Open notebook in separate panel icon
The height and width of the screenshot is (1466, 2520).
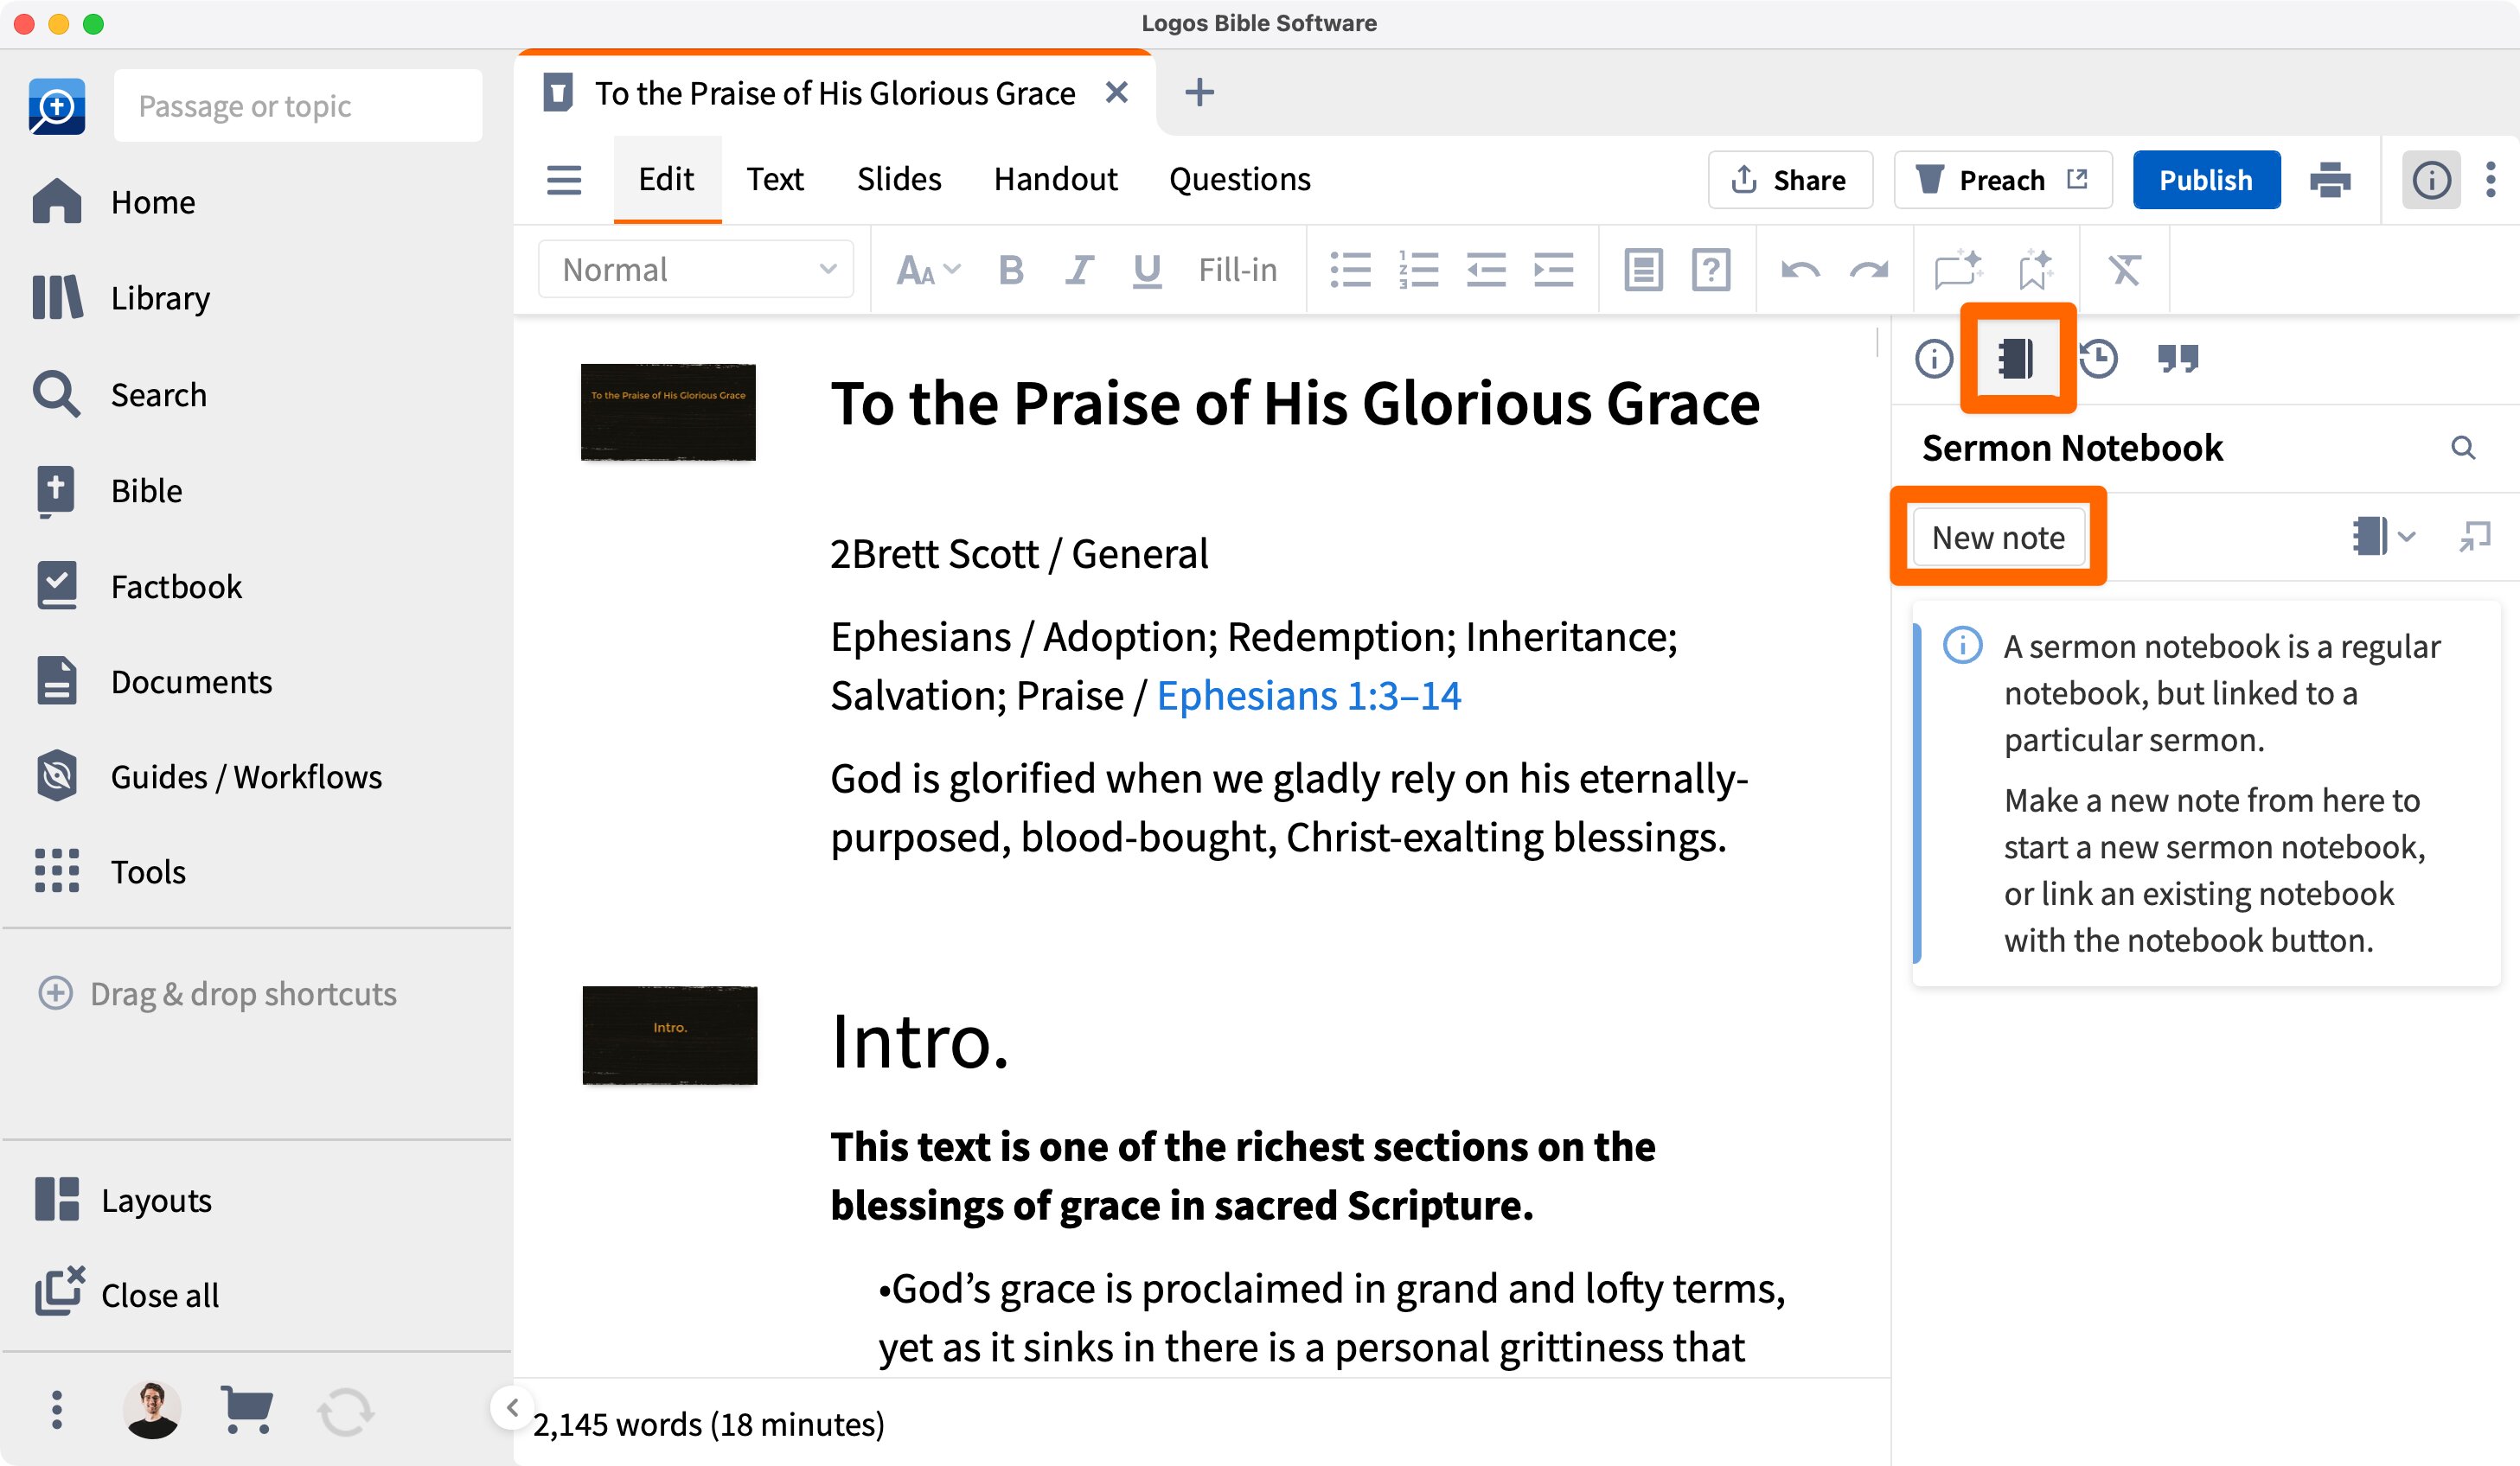[2474, 537]
